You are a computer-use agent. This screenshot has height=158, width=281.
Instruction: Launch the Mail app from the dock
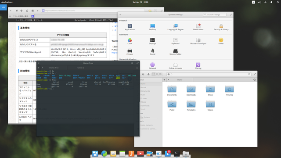pos(113,154)
